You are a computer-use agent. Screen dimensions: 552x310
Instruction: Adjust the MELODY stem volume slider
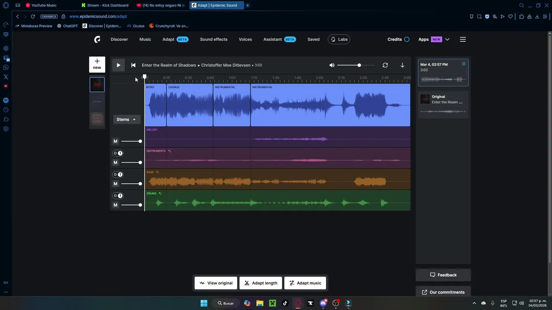click(131, 141)
